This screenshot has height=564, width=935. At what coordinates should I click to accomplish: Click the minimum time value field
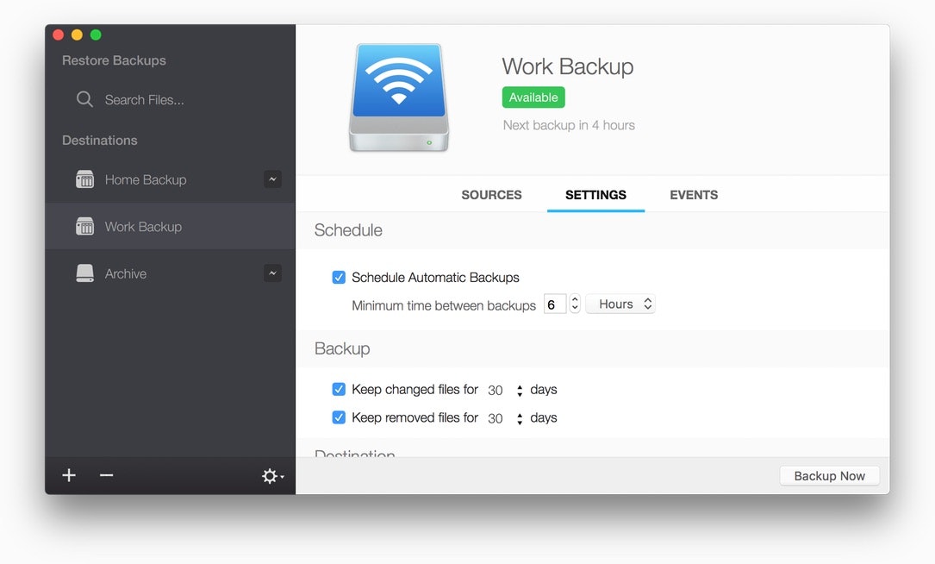555,304
